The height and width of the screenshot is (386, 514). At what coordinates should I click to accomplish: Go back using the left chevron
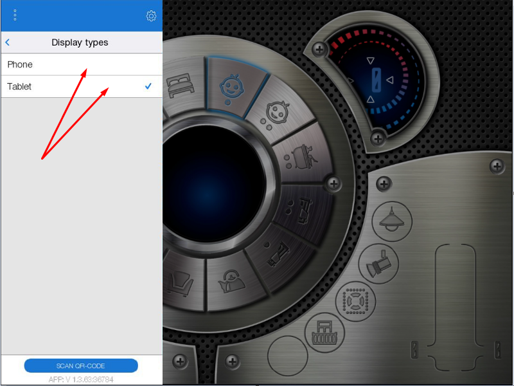[8, 42]
